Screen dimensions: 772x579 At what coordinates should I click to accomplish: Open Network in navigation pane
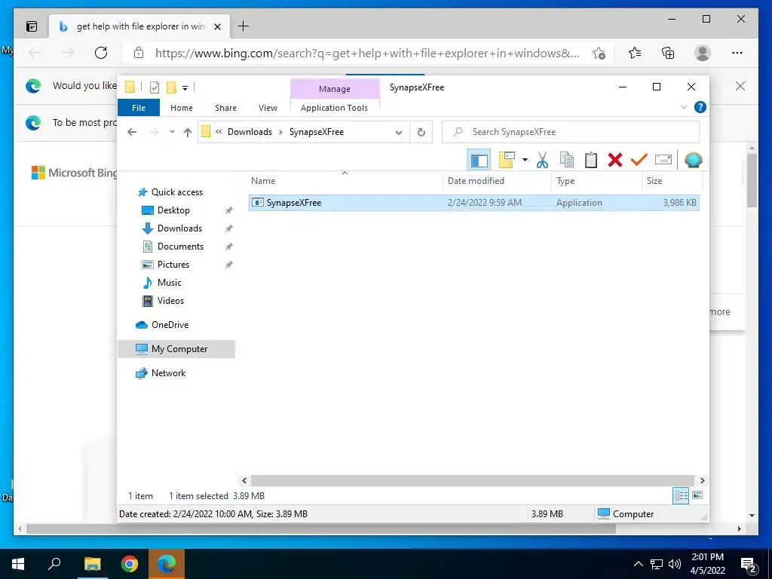click(x=168, y=373)
